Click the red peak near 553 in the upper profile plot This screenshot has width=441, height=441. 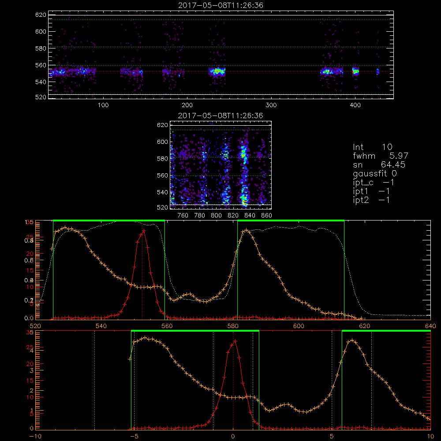[144, 231]
